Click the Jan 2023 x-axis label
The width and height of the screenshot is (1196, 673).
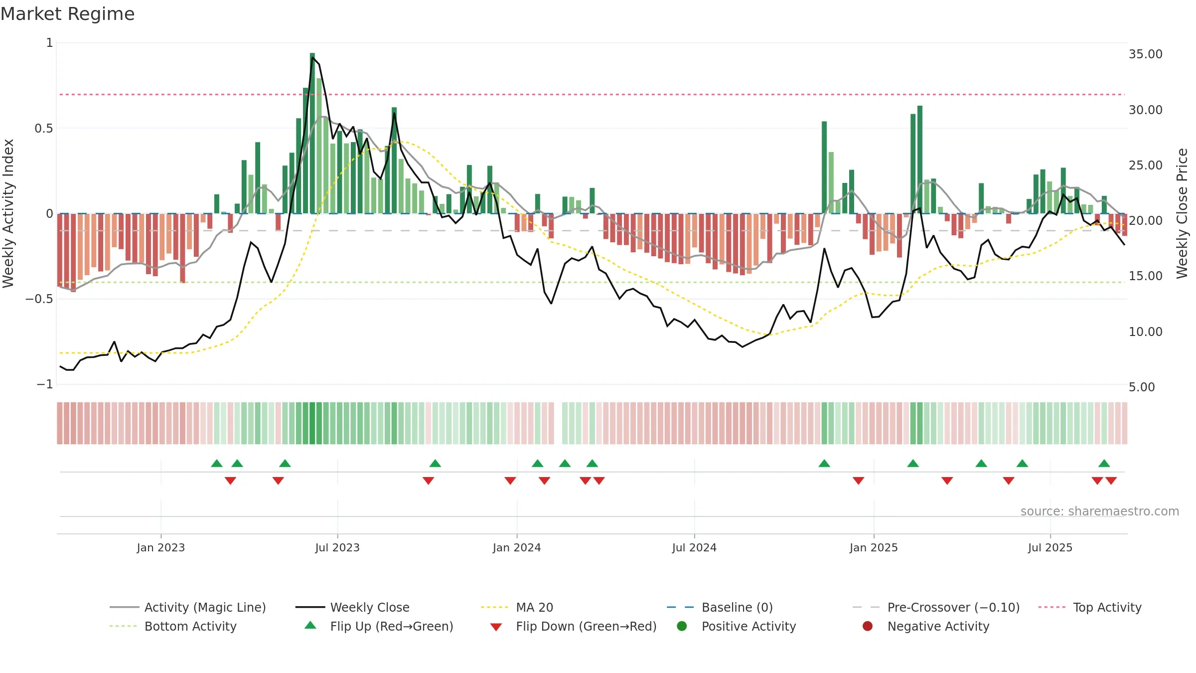(x=161, y=547)
